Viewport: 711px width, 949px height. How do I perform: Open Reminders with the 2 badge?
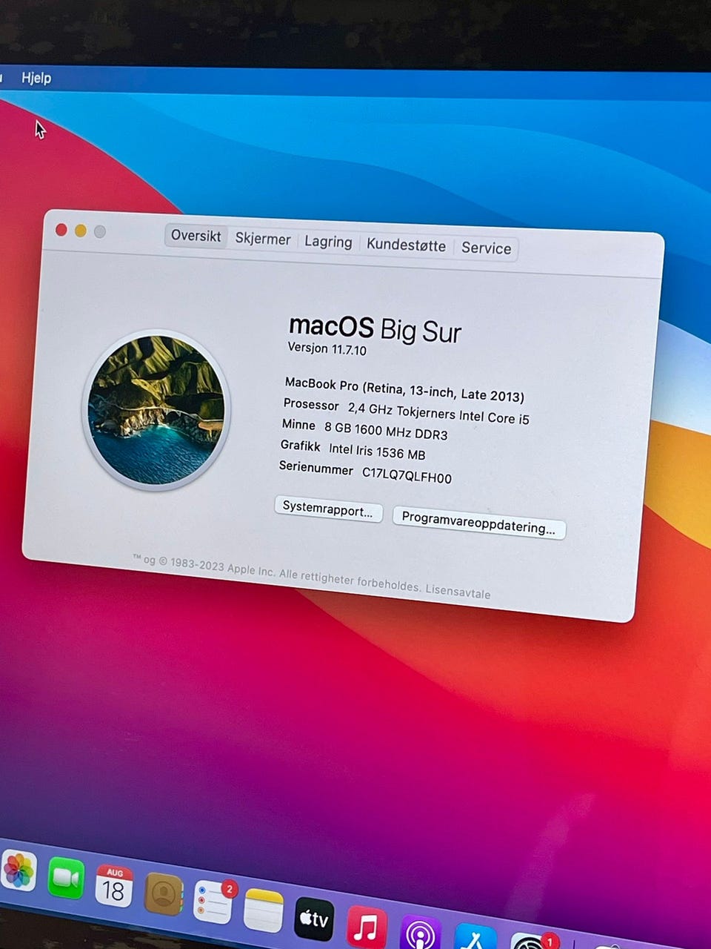213,902
